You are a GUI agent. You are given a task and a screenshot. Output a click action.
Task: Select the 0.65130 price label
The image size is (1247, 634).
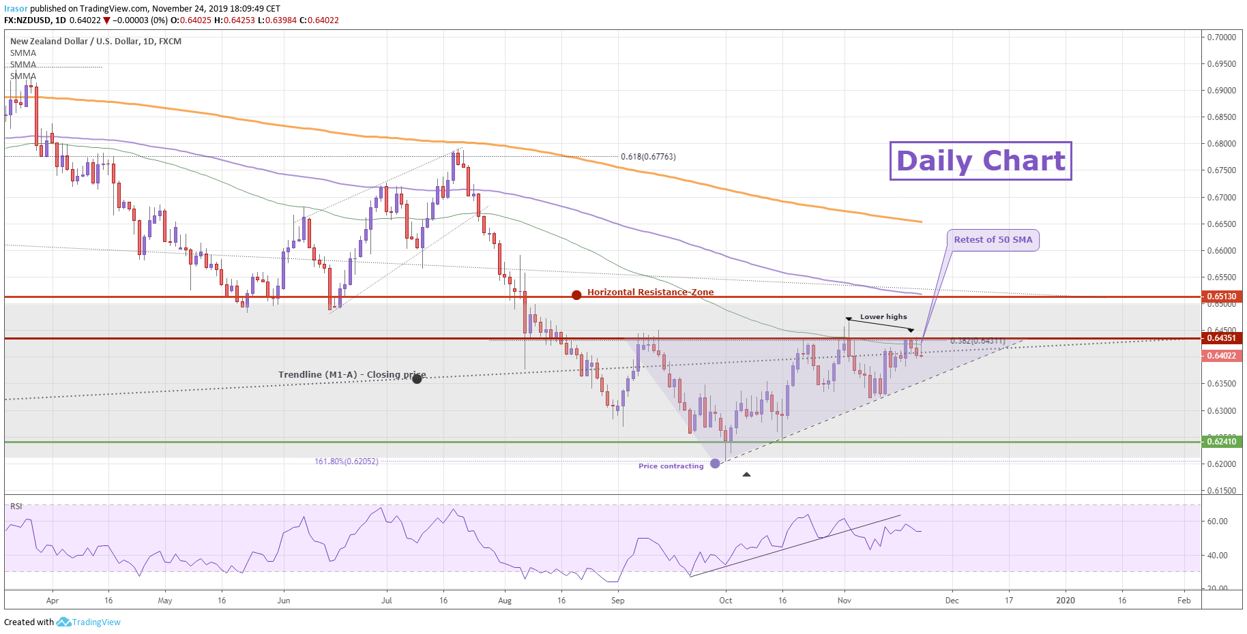tap(1221, 297)
